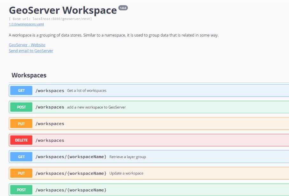Collapse the Workspaces section header

pyautogui.click(x=29, y=75)
